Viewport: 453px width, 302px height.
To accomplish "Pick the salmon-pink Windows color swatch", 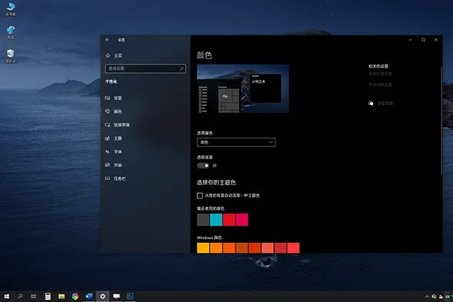I will click(x=267, y=248).
